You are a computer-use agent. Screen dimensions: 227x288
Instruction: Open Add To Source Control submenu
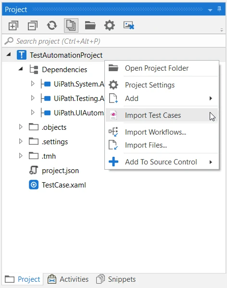[162, 162]
